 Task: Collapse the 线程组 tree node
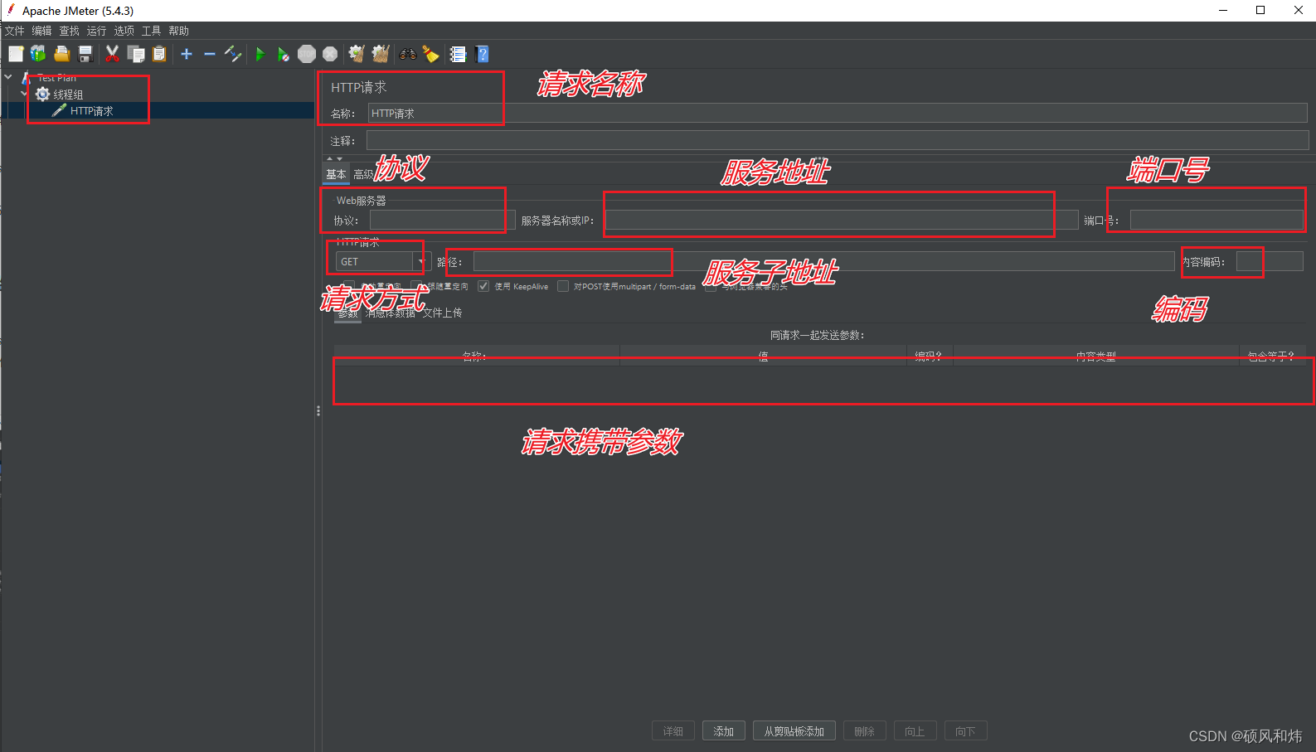24,94
